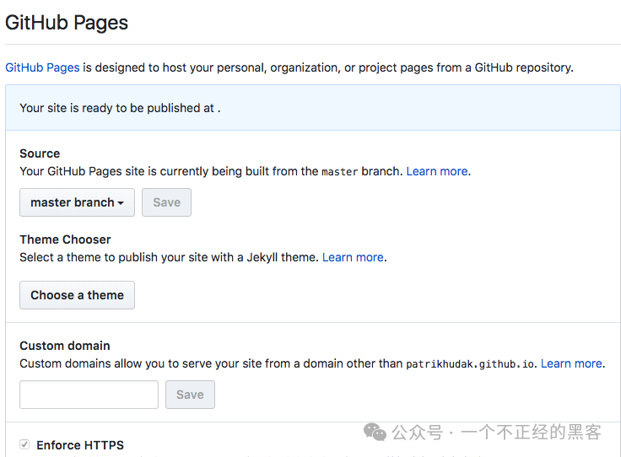Open Learn more link in the Source section
The width and height of the screenshot is (621, 457).
pyautogui.click(x=437, y=171)
